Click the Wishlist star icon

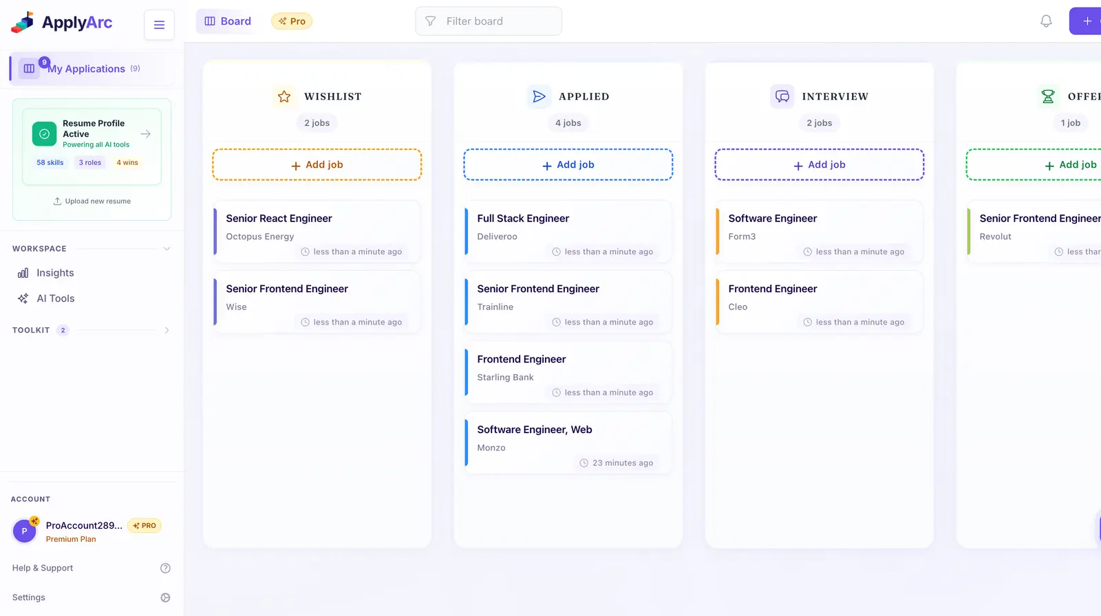pos(284,96)
